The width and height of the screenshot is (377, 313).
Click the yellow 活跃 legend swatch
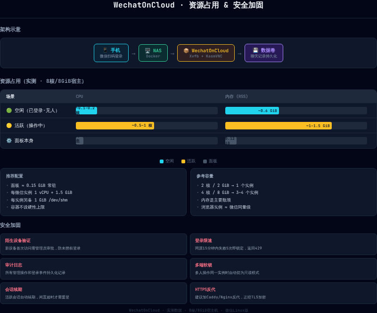183,161
